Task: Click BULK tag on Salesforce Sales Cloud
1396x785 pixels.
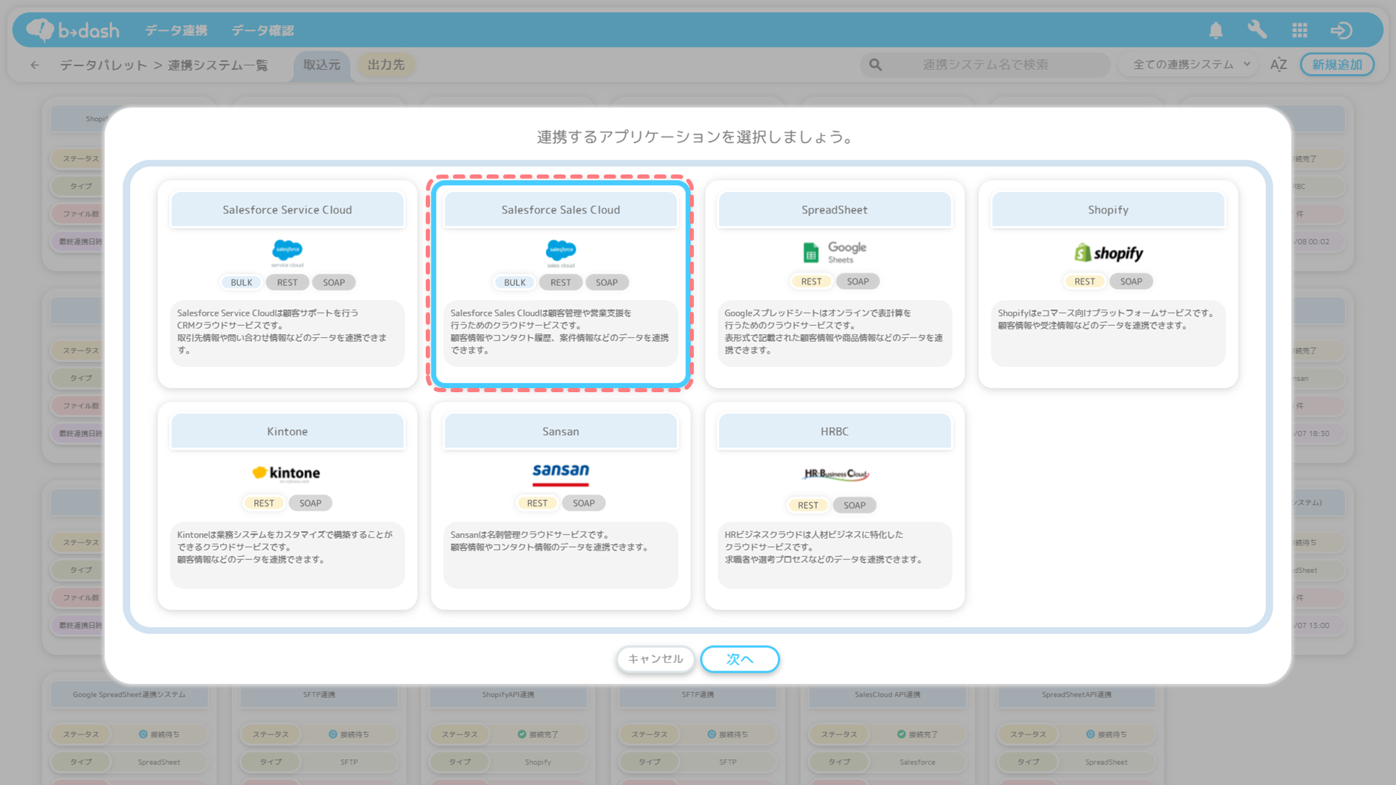Action: 515,283
